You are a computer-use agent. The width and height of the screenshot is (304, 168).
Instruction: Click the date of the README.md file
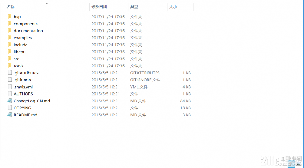[105, 115]
